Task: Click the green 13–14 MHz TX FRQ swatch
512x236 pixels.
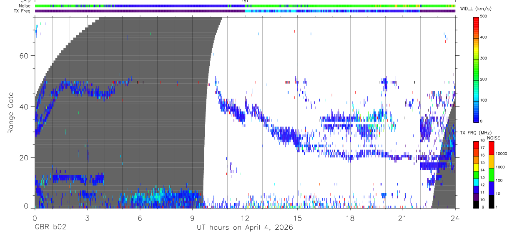Action: [476, 174]
